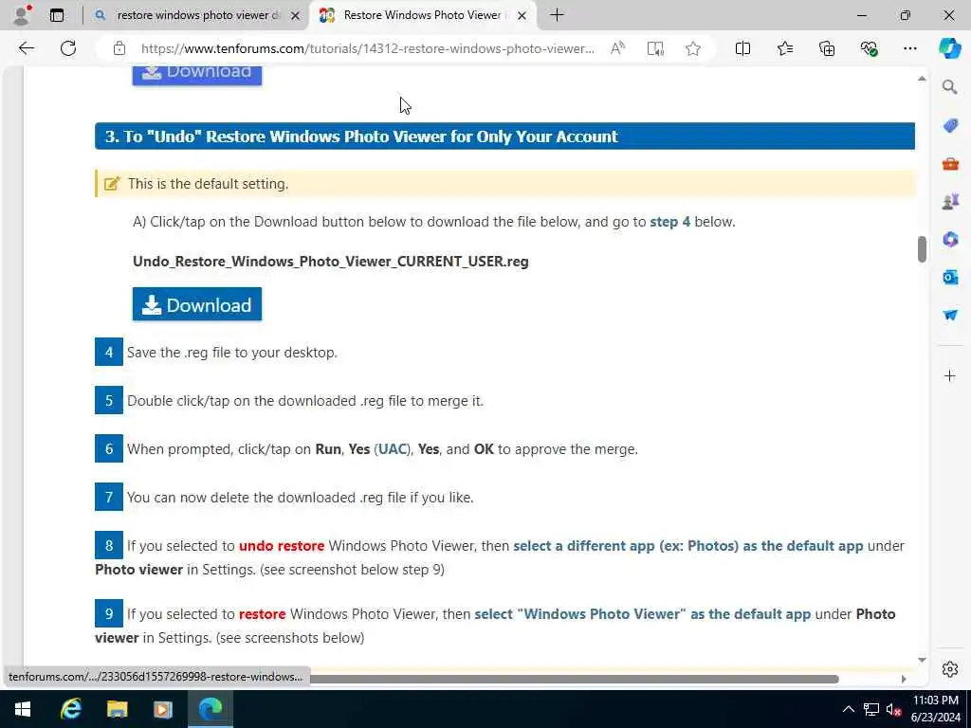971x728 pixels.
Task: Open the taskbar clock and date
Action: 936,709
